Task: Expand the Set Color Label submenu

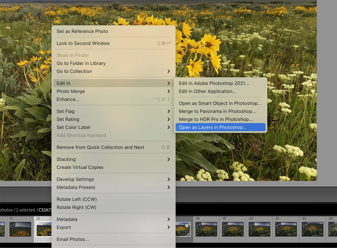Action: click(113, 127)
